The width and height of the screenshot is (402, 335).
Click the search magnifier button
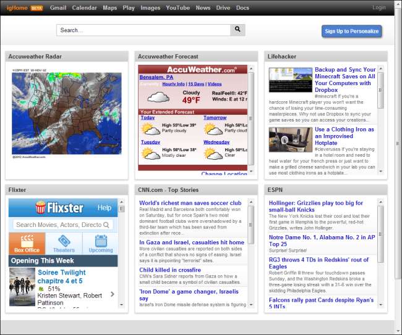coord(237,30)
